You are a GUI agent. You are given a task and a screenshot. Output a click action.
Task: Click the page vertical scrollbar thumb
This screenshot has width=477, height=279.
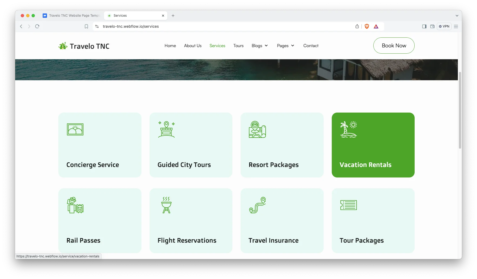click(x=460, y=110)
